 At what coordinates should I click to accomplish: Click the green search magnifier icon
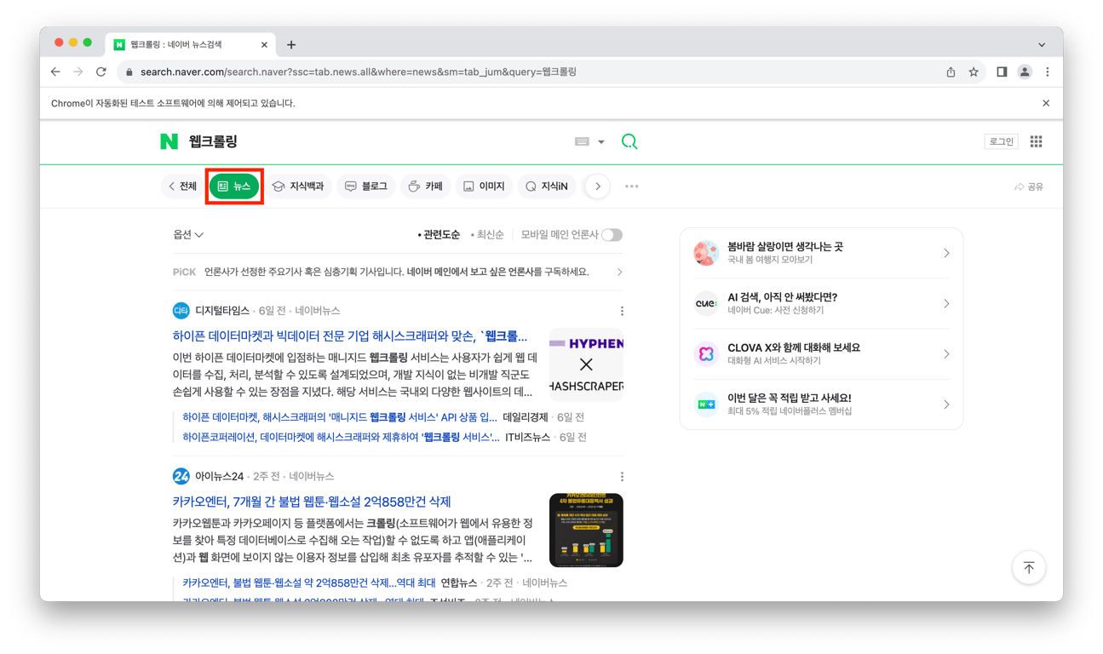click(629, 141)
